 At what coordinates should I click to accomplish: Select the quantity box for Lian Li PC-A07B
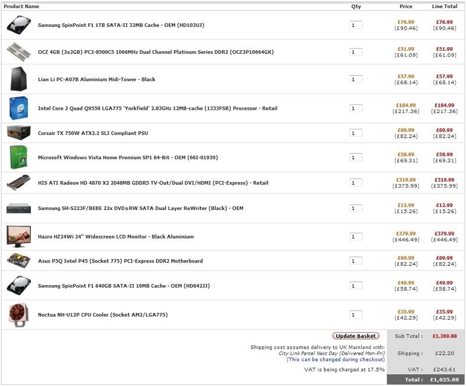coord(356,79)
